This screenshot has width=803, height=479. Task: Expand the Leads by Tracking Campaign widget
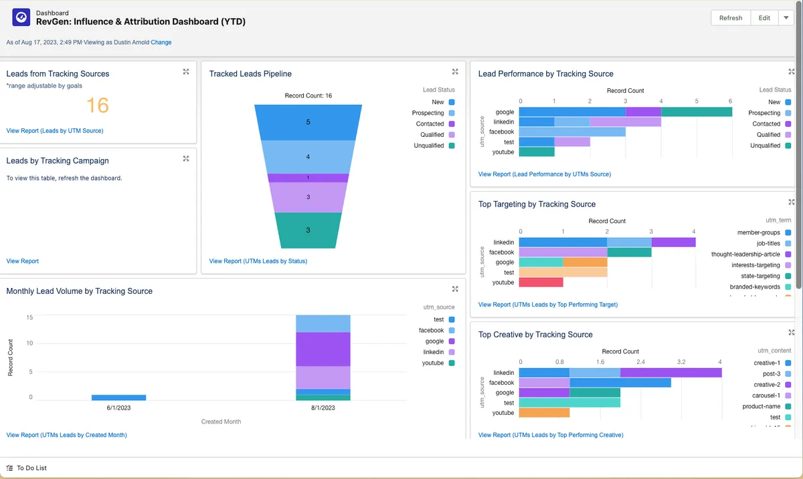(186, 158)
